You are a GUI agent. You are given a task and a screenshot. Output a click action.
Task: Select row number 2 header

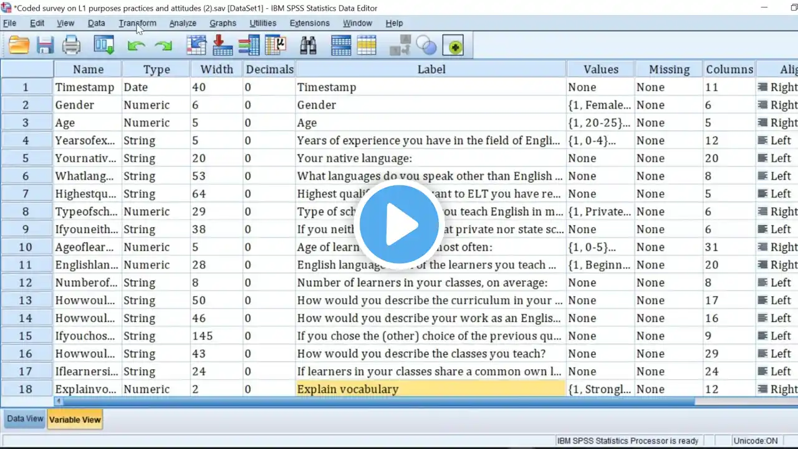(x=27, y=105)
